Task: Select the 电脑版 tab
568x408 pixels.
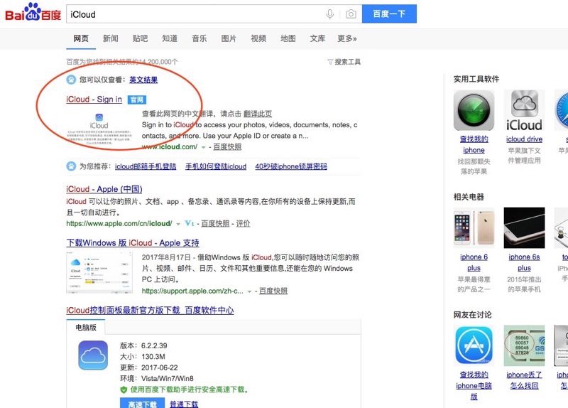Action: coord(86,328)
